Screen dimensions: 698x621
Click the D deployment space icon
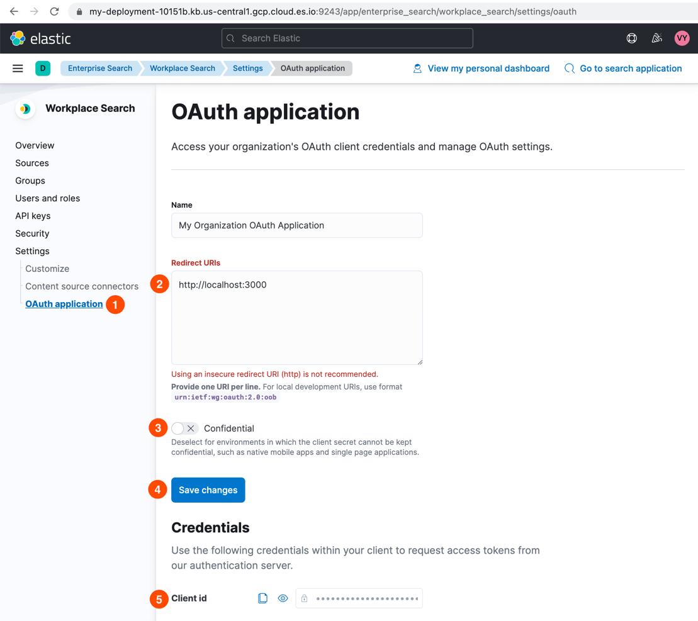pyautogui.click(x=42, y=68)
